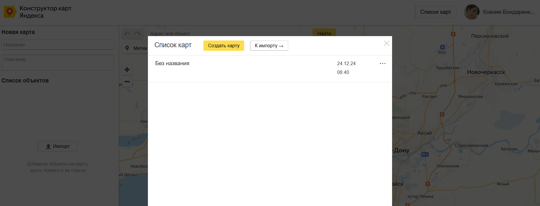The height and width of the screenshot is (206, 540).
Task: Zoom in with the plus button
Action: [x=127, y=70]
